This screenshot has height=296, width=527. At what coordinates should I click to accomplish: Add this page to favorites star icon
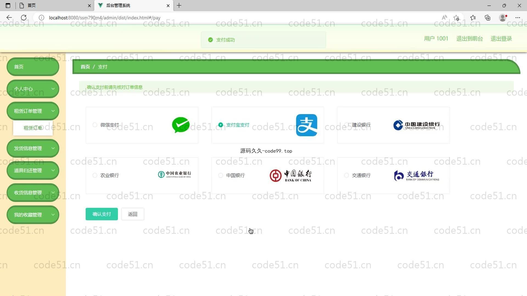pos(456,18)
